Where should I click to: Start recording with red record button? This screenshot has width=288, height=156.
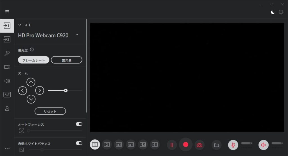coord(186,145)
